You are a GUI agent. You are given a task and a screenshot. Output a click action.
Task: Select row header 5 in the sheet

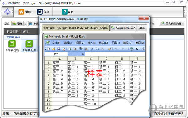[x=48, y=79]
